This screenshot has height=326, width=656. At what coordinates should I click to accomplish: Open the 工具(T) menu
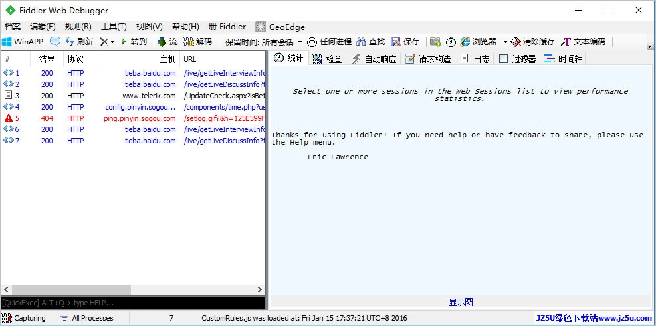click(114, 27)
